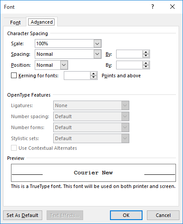Screen dimensions: 183x224
Task: Click the kerning points value field
Action: (x=77, y=76)
